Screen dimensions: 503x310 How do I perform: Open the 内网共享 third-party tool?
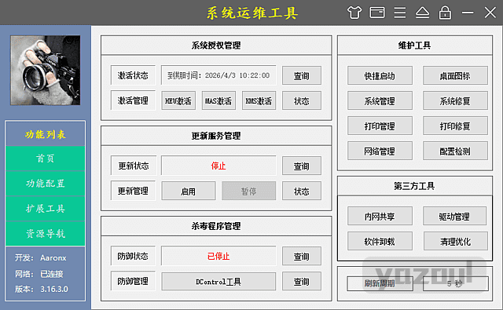point(380,216)
